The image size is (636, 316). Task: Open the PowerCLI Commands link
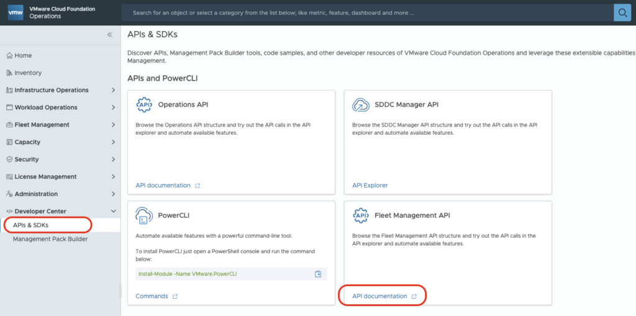[x=152, y=296]
